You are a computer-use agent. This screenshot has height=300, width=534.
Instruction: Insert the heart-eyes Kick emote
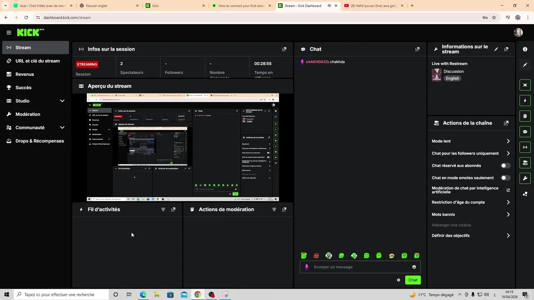click(x=416, y=255)
